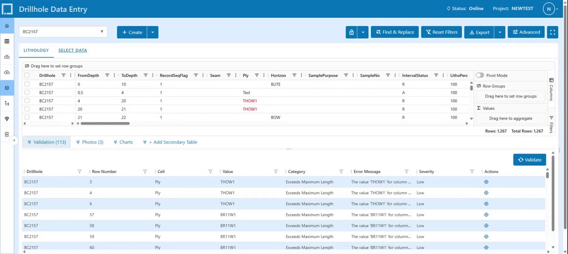
Task: Click the lock icon button
Action: [x=351, y=32]
